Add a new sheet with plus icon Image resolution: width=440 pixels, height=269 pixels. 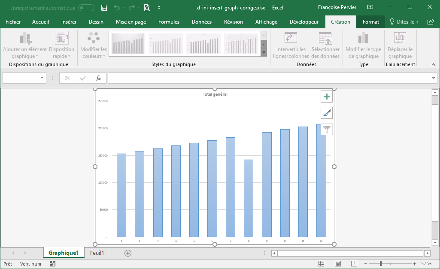tap(127, 253)
